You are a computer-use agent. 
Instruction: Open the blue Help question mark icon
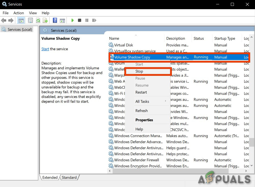pos(55,20)
